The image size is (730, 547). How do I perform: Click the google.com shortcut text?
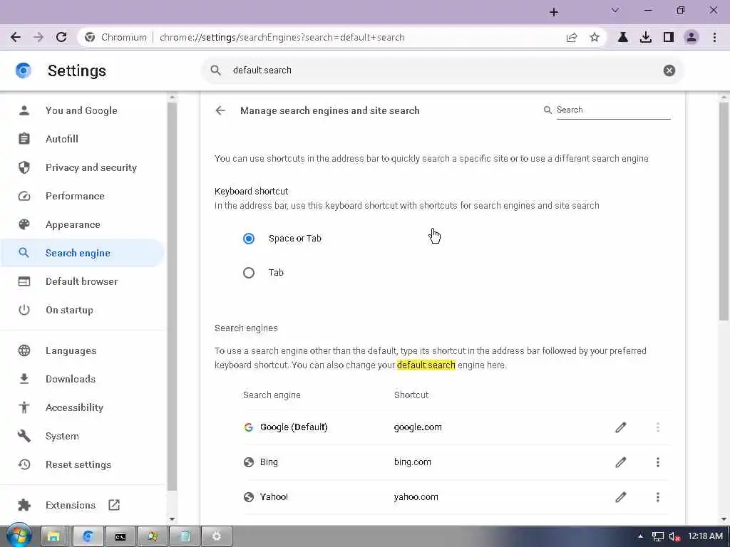418,427
